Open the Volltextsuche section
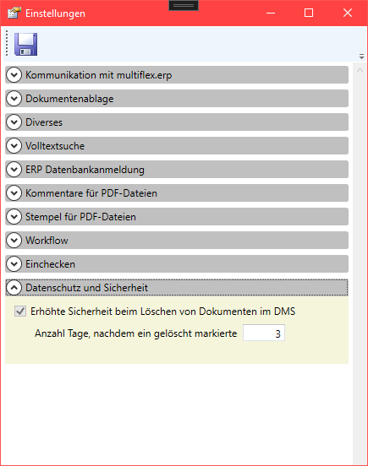This screenshot has height=466, width=368. coord(177,145)
